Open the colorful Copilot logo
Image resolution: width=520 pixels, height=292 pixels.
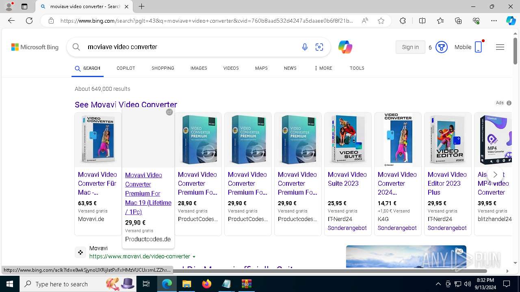coord(345,47)
